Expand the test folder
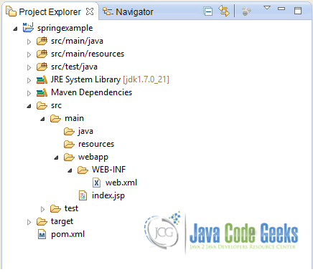The height and width of the screenshot is (272, 313). (x=42, y=209)
